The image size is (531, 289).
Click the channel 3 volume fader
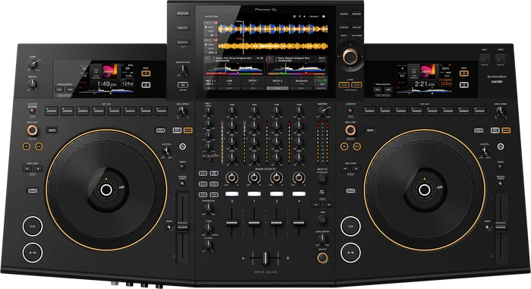point(232,222)
